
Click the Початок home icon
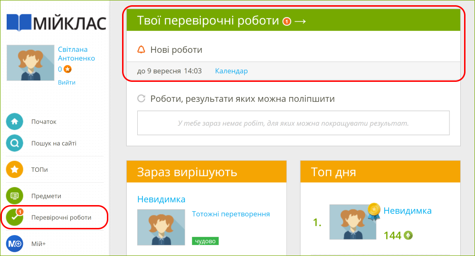(15, 121)
